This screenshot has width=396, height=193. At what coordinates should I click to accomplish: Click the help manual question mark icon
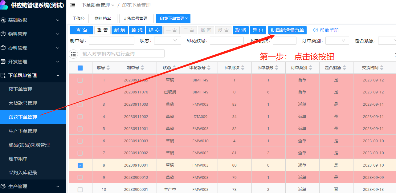[x=316, y=30]
